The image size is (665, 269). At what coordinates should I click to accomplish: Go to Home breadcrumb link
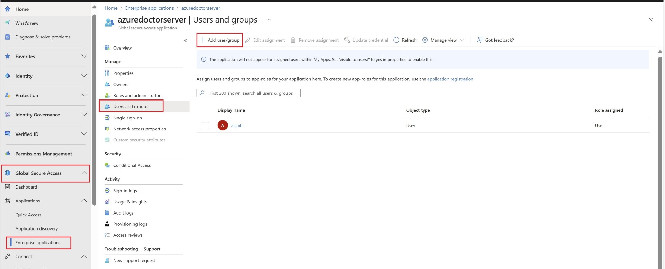point(111,8)
